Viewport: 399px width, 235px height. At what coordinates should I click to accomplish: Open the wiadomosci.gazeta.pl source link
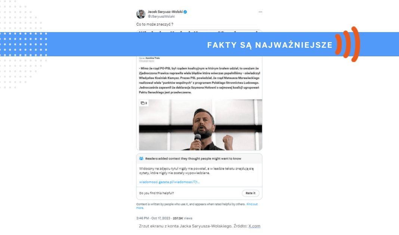169,182
